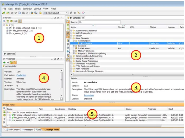Toggle the highlighted hierarchy button in Sources toolbar
This screenshot has height=138, width=185.
20,21
